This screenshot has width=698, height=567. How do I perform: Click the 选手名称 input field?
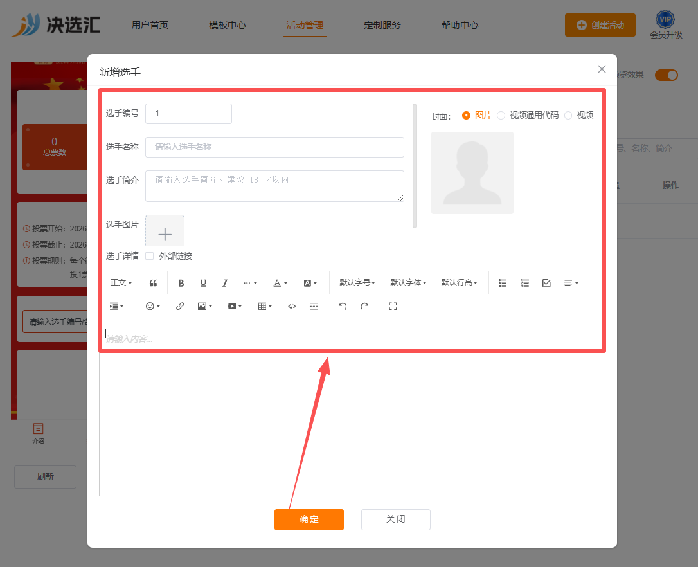pos(274,147)
